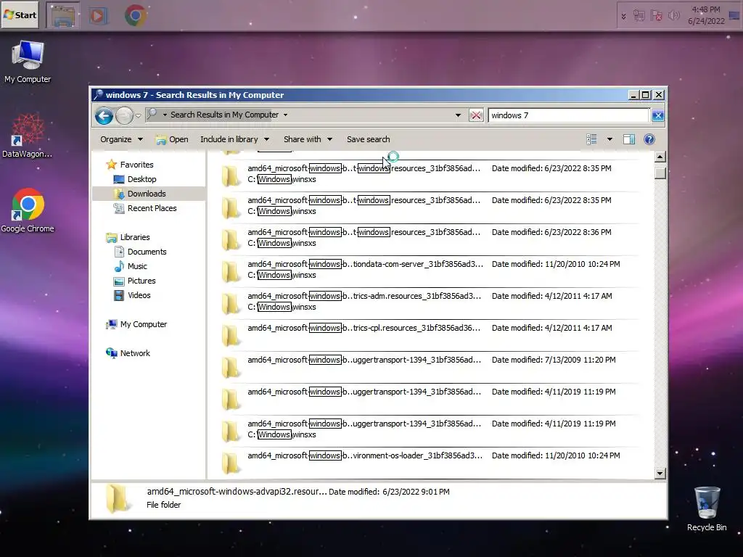This screenshot has width=743, height=557.
Task: Select DataWagon desktop shortcut
Action: pos(28,136)
